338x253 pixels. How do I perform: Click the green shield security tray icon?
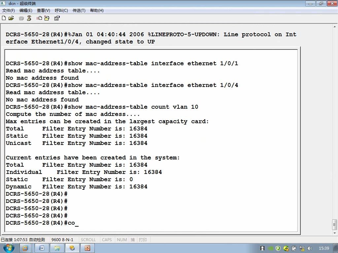(278, 248)
